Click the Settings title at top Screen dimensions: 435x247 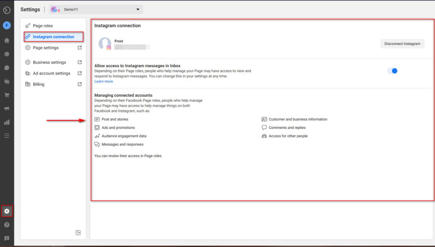tap(30, 9)
